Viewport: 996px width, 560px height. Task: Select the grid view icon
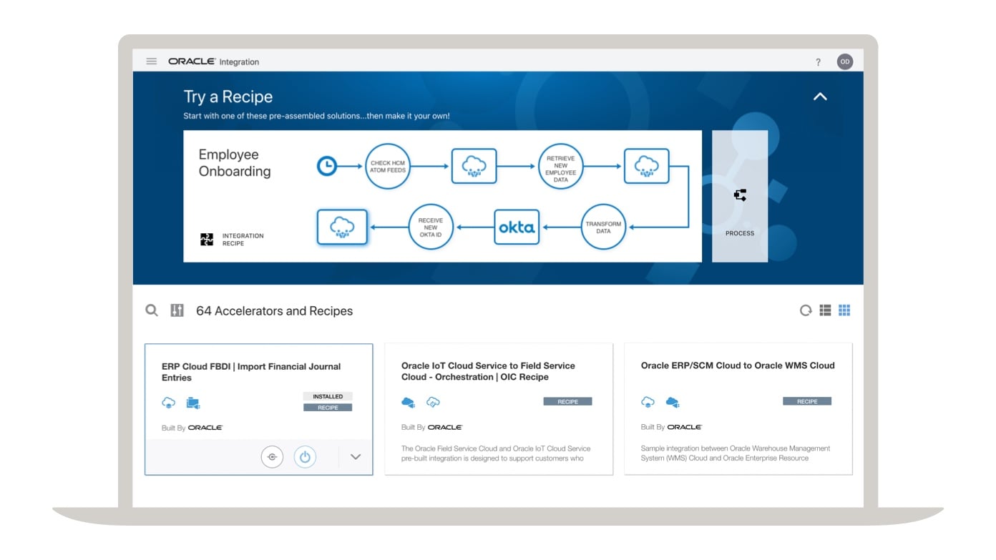click(844, 310)
